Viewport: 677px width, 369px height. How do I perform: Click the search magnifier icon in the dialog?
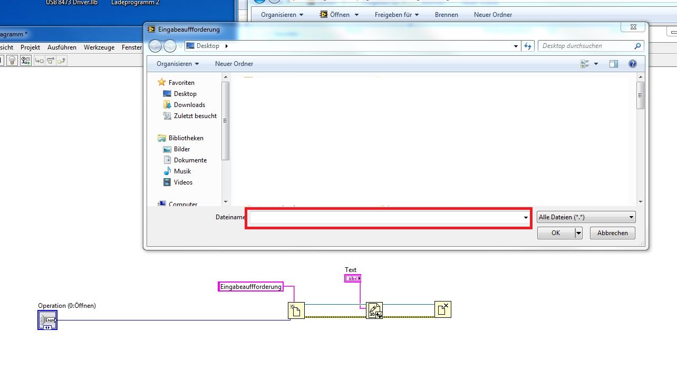[637, 46]
